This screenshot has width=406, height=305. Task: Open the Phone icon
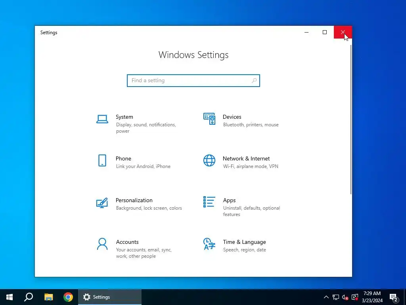[x=102, y=160]
